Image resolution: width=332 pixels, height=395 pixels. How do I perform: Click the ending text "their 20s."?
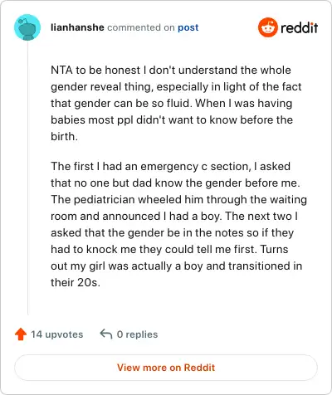coord(76,282)
